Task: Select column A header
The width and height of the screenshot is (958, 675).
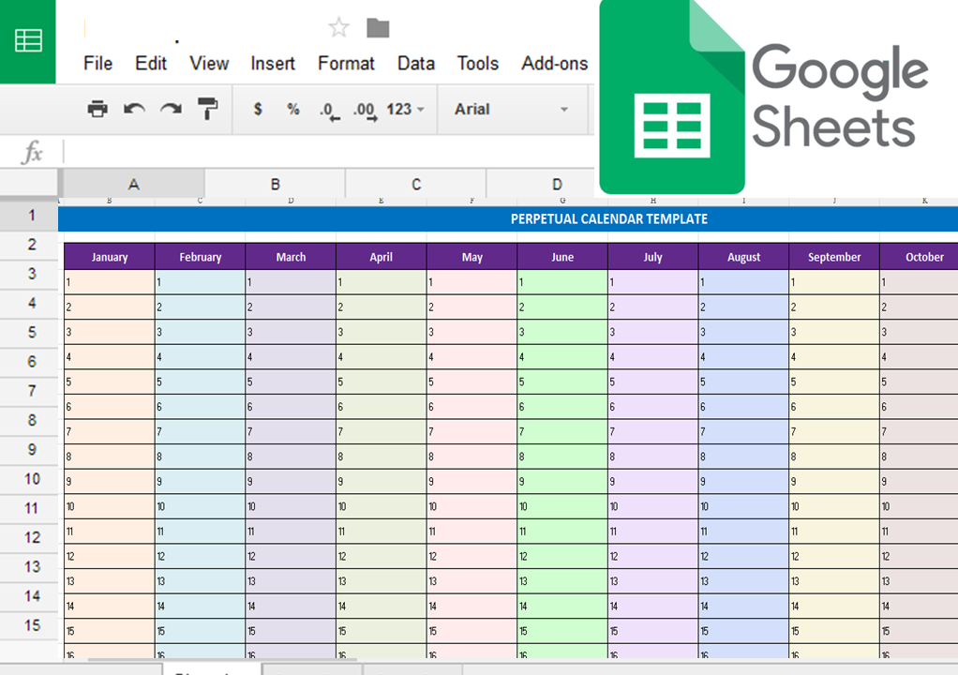Action: [x=134, y=184]
